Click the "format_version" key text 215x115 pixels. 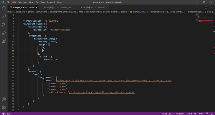tap(33, 21)
